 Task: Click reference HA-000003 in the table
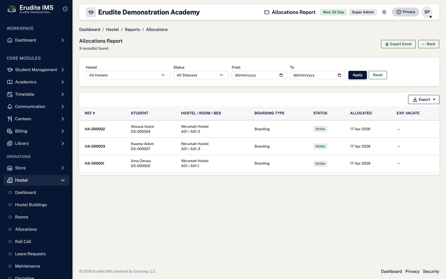(95, 146)
